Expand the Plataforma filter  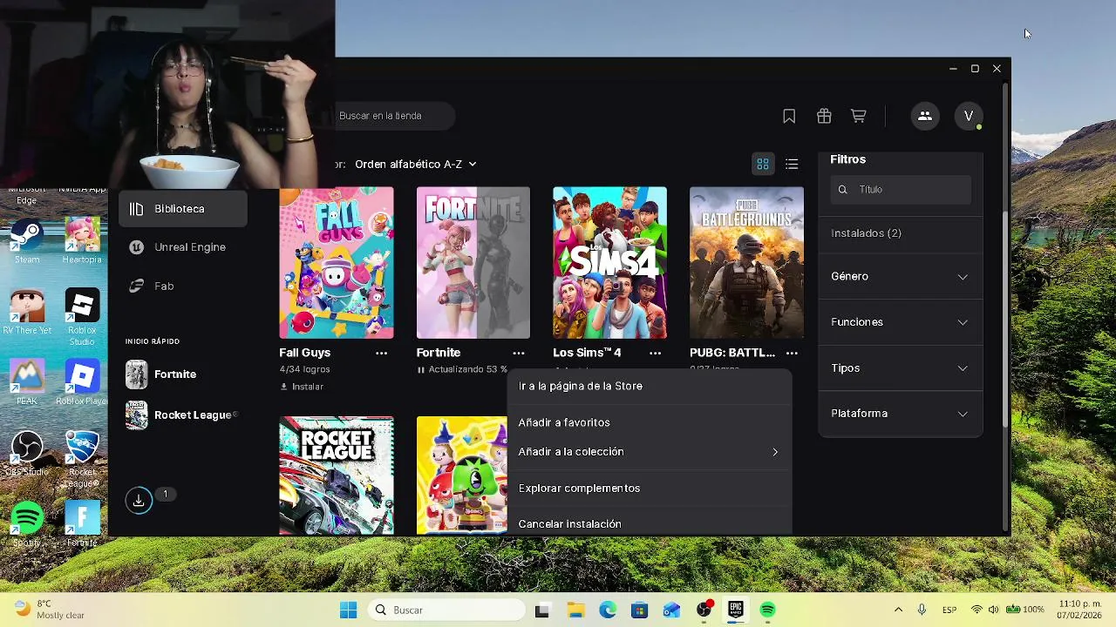(900, 414)
